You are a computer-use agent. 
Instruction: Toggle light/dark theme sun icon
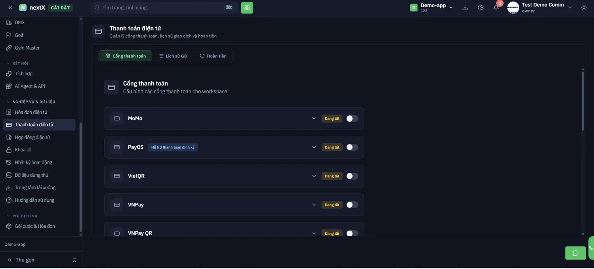(x=584, y=8)
